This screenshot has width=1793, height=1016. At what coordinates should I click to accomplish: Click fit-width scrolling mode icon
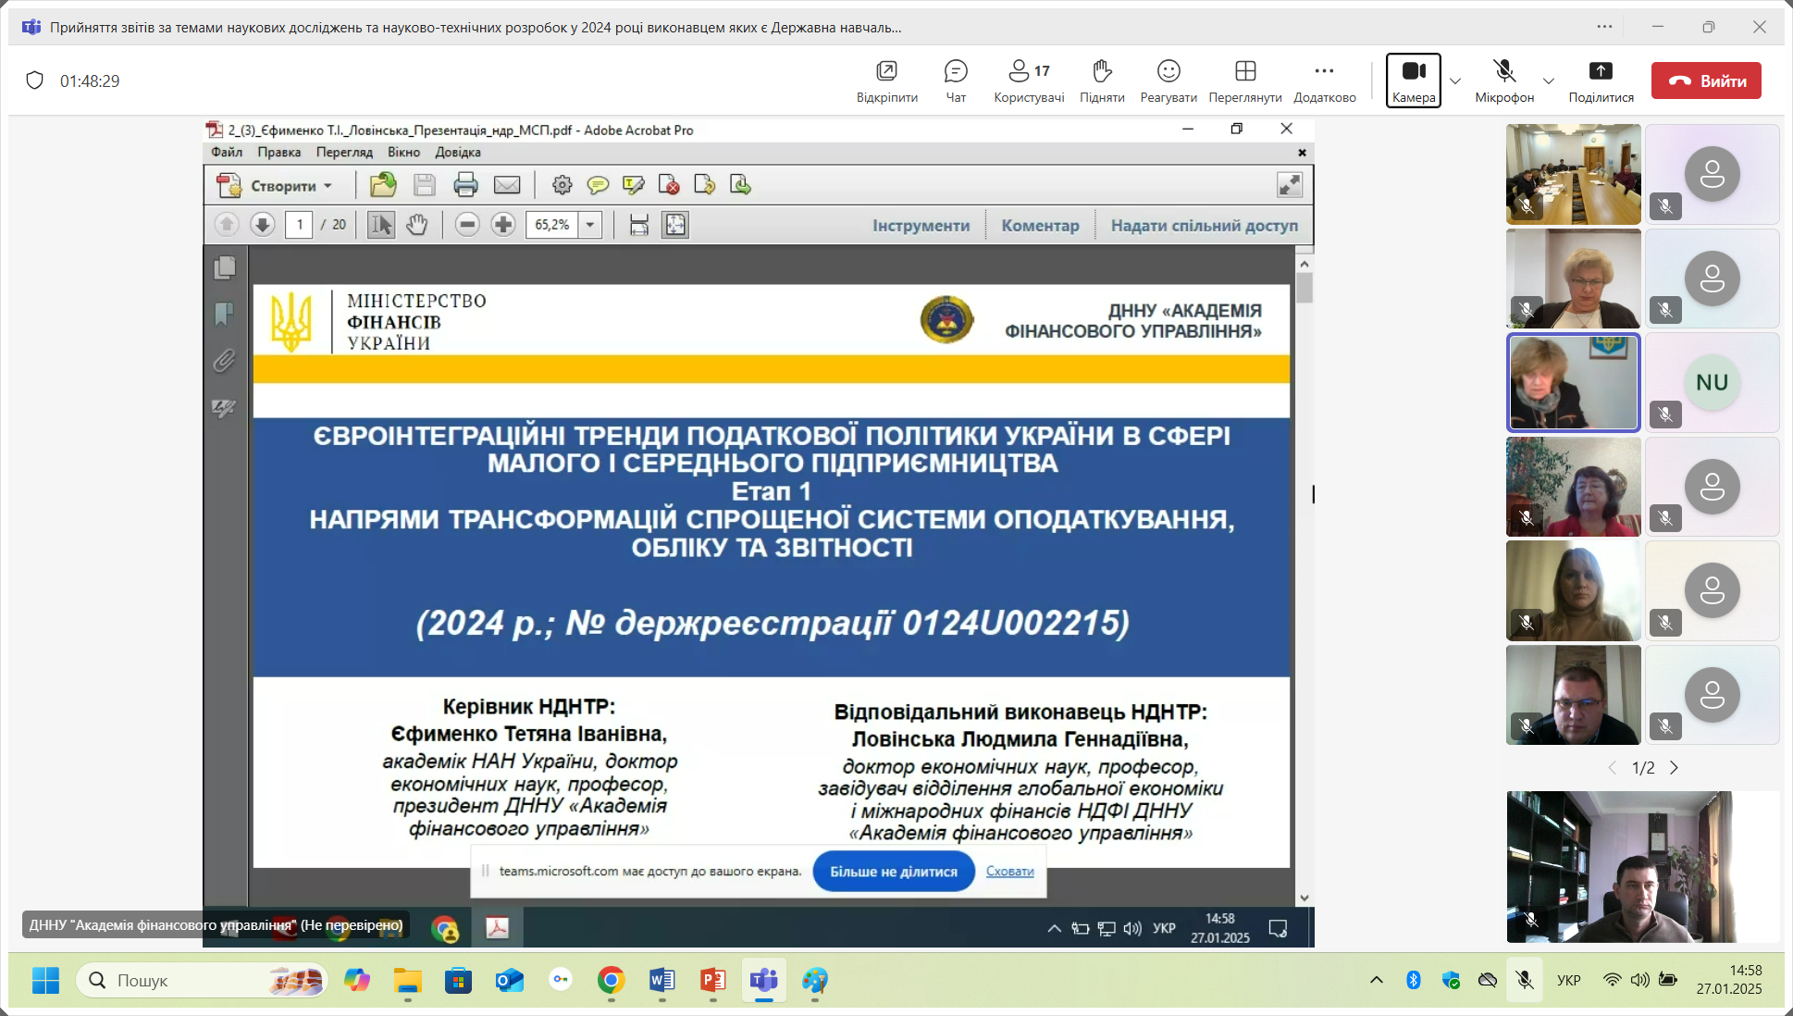coord(638,225)
